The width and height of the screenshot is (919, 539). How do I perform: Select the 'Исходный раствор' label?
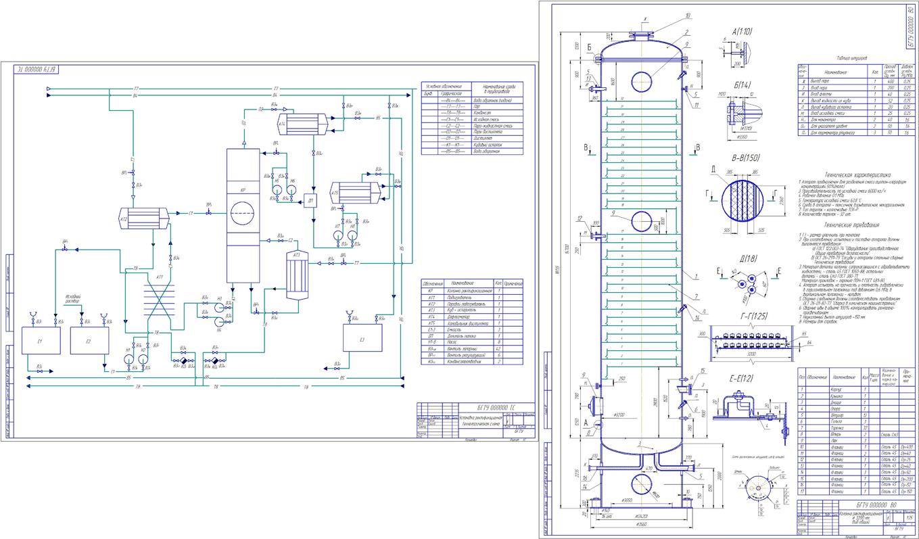74,299
